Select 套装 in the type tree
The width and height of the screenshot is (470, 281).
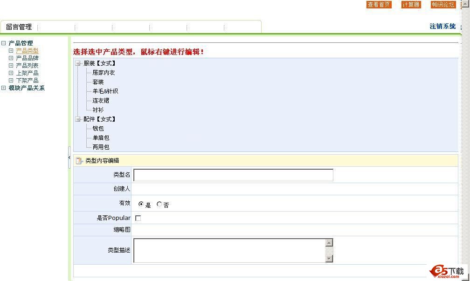[x=98, y=82]
